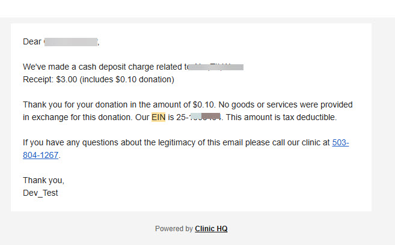The width and height of the screenshot is (395, 245).
Task: Open the Clinic HQ footer link
Action: click(211, 229)
